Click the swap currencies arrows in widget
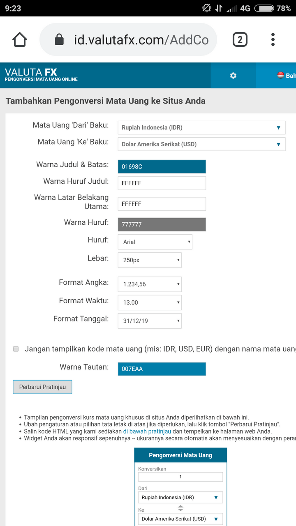The image size is (296, 526). (x=180, y=508)
